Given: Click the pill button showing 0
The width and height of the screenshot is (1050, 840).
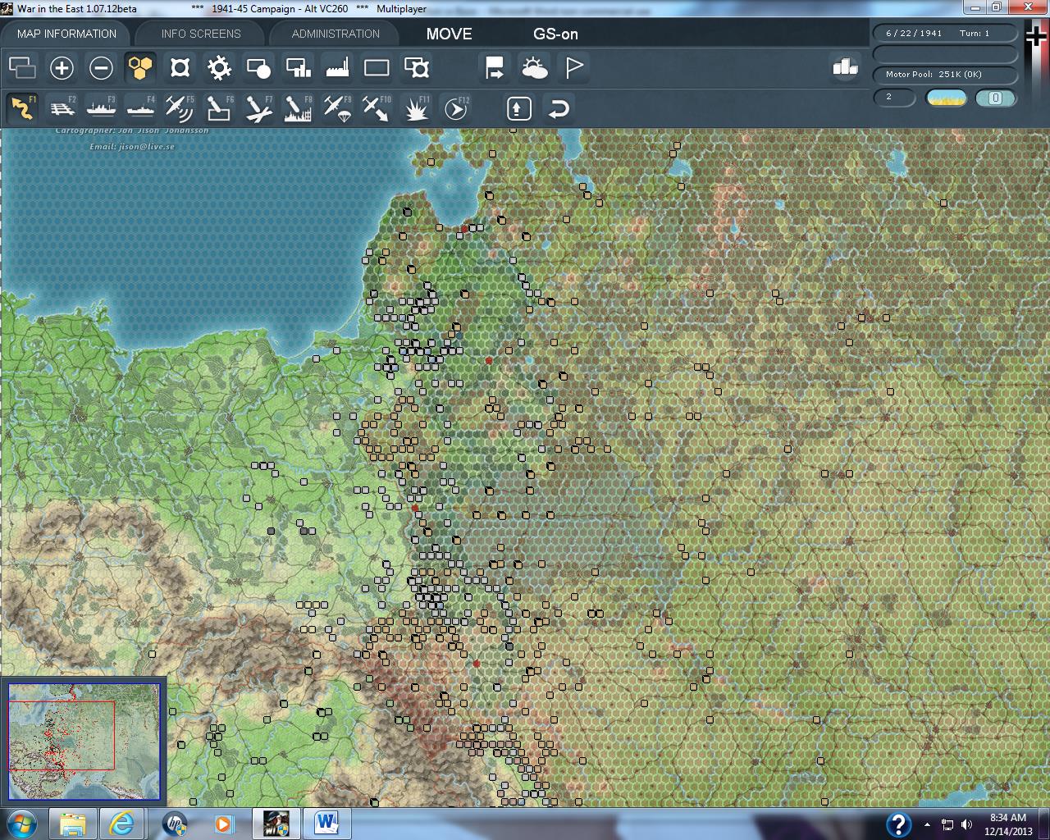Looking at the screenshot, I should point(996,98).
